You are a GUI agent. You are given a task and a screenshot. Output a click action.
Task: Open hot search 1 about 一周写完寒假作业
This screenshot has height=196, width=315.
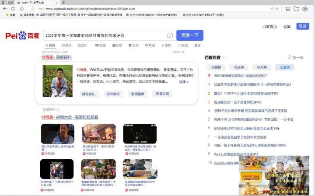point(252,84)
